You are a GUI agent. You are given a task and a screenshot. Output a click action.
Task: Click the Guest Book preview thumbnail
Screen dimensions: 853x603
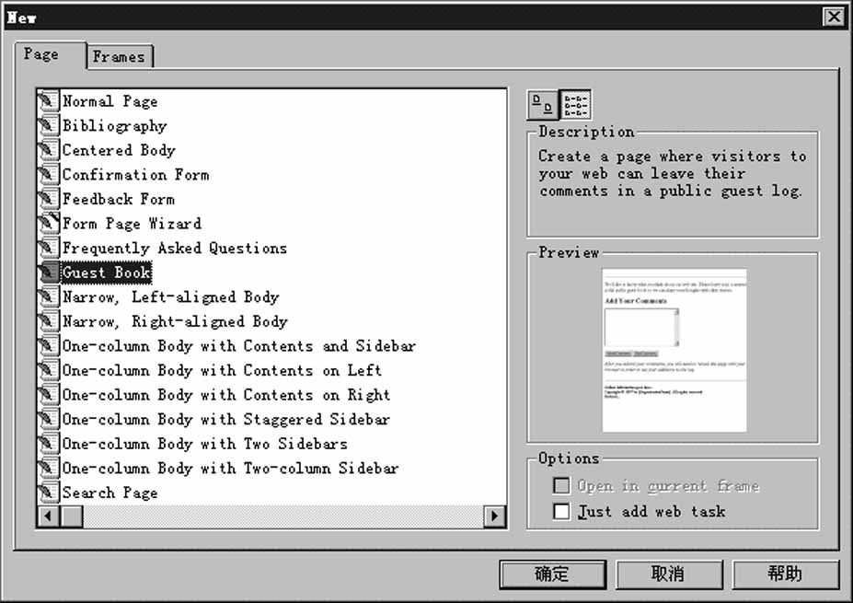point(674,351)
